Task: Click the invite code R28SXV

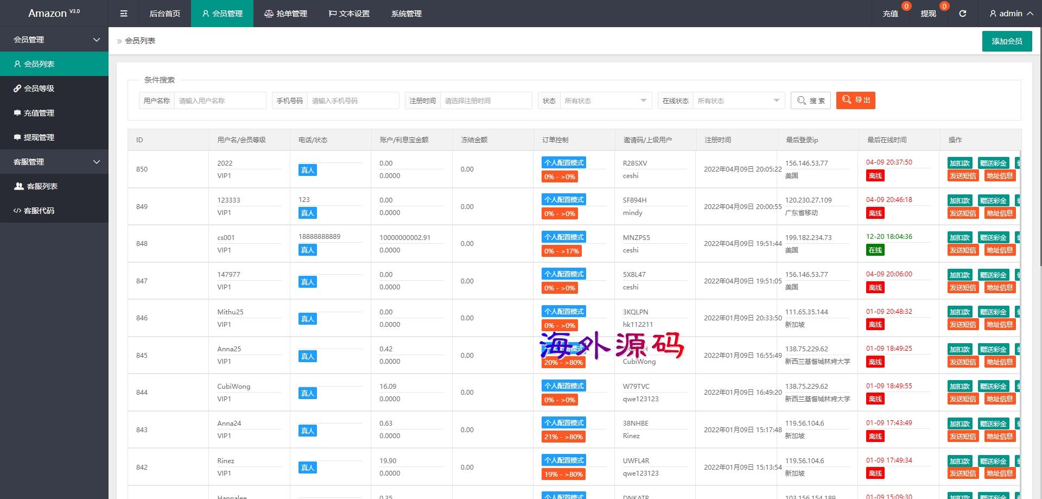Action: pos(635,163)
